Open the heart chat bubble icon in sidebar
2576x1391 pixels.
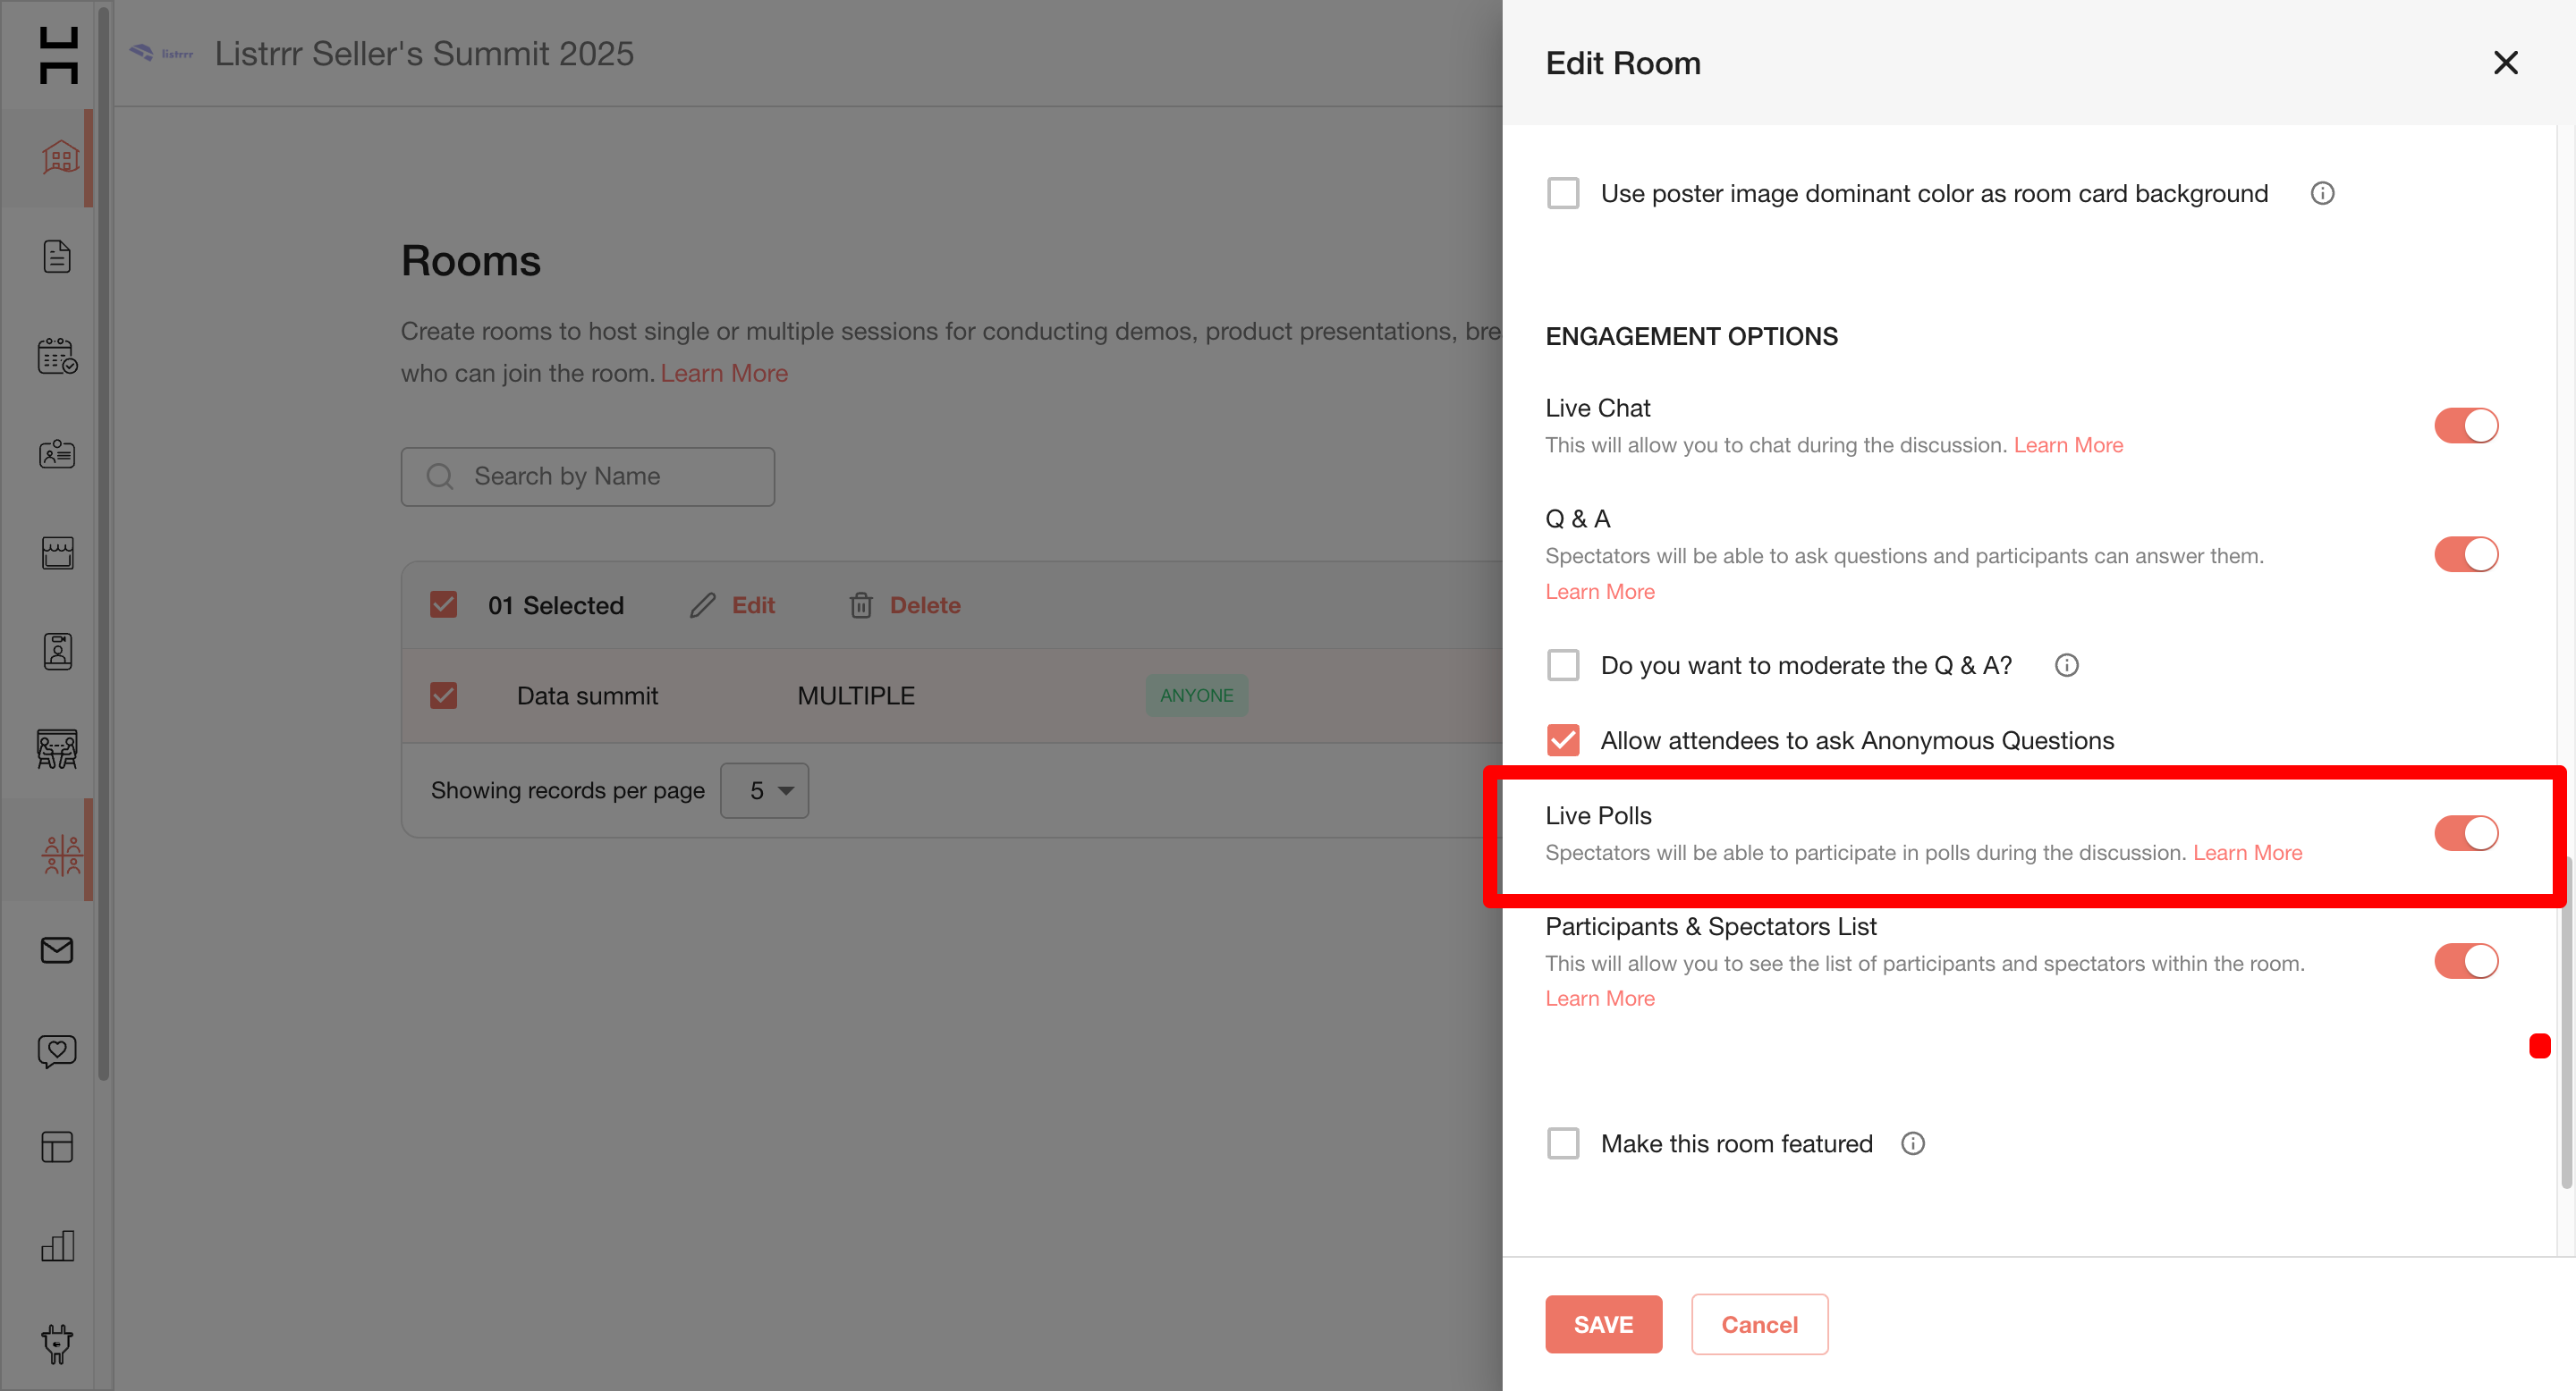pyautogui.click(x=57, y=1050)
